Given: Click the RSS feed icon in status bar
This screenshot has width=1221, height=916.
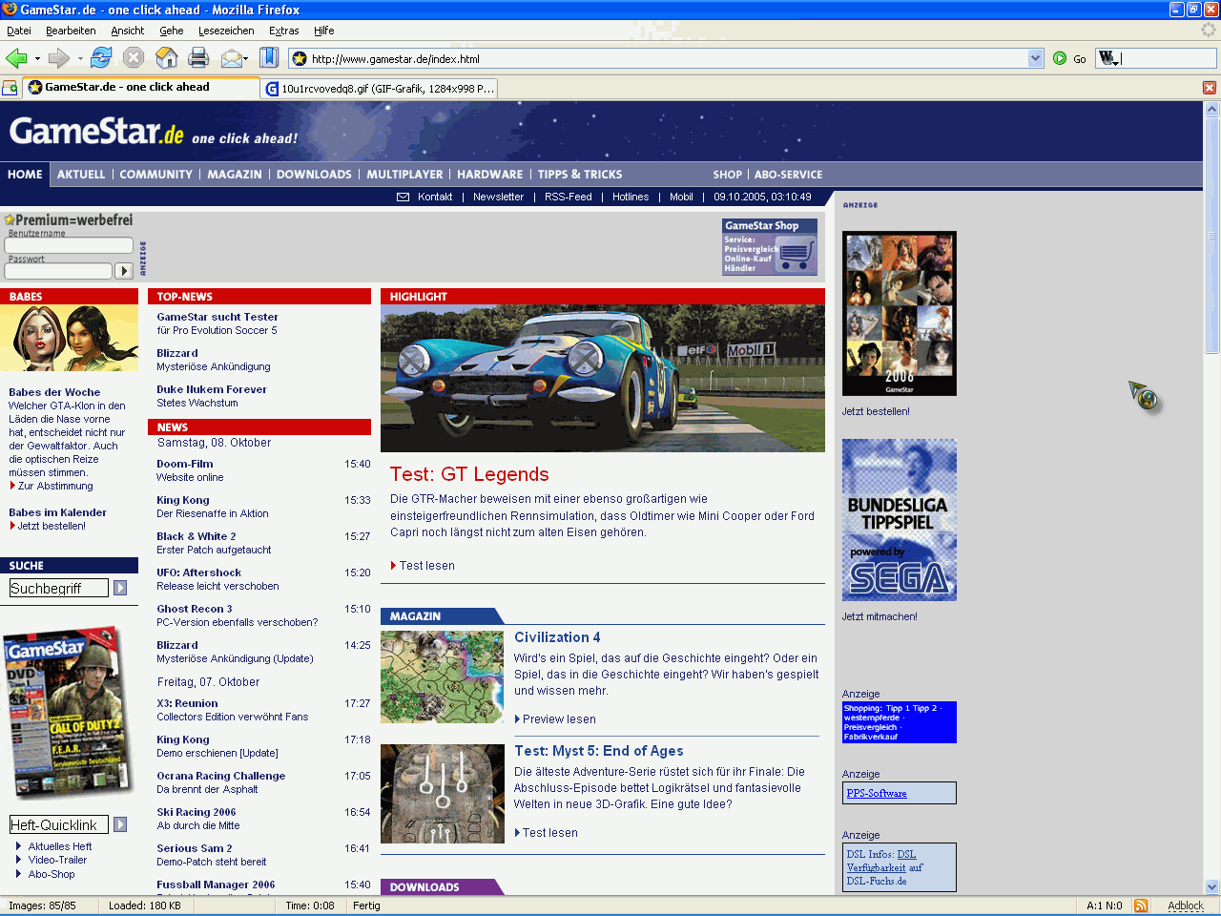Looking at the screenshot, I should (x=1140, y=906).
